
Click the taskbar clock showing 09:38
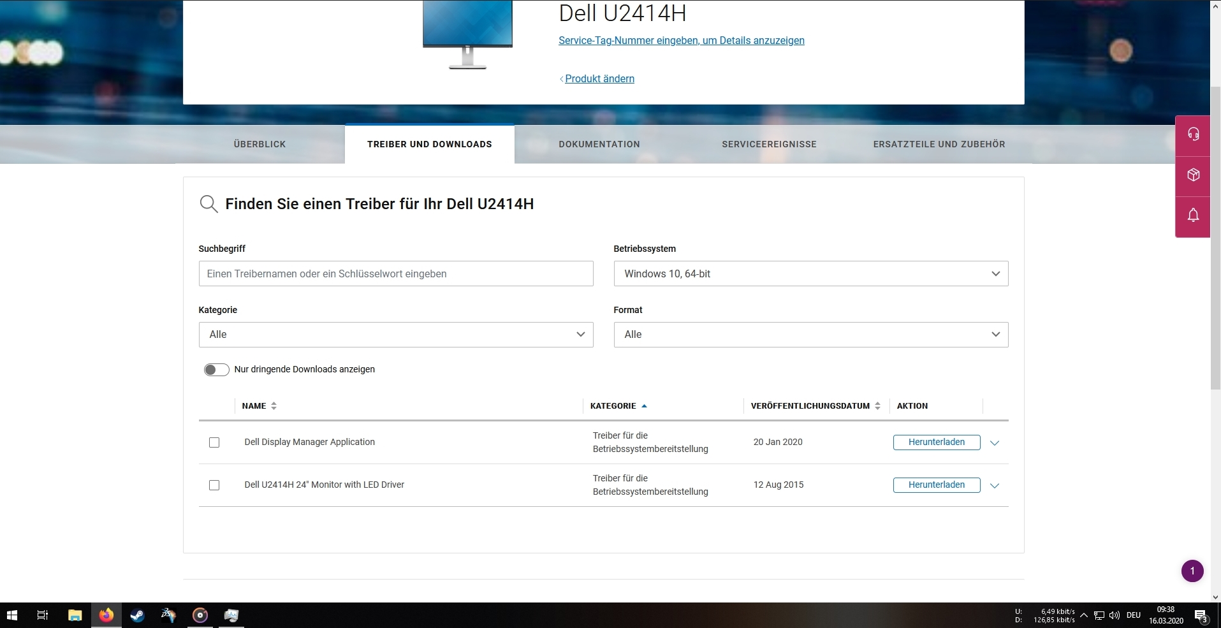(1166, 615)
